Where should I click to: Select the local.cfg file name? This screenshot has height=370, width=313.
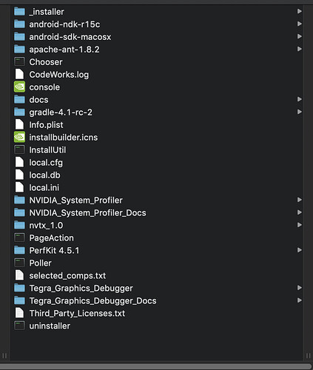46,163
